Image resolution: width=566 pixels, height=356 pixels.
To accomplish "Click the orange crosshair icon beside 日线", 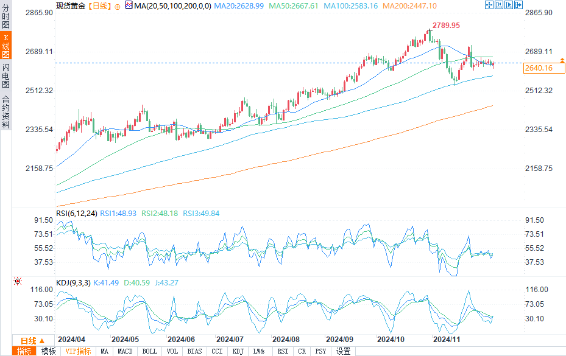I will tap(118, 5).
